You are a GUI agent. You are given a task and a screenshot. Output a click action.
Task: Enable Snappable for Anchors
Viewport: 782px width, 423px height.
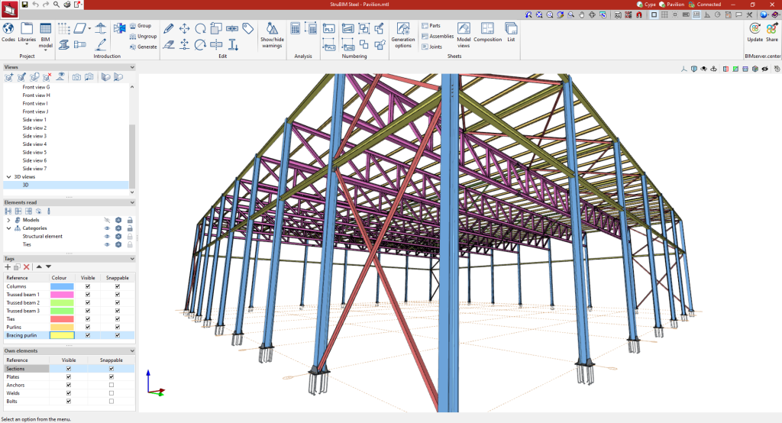[111, 384]
